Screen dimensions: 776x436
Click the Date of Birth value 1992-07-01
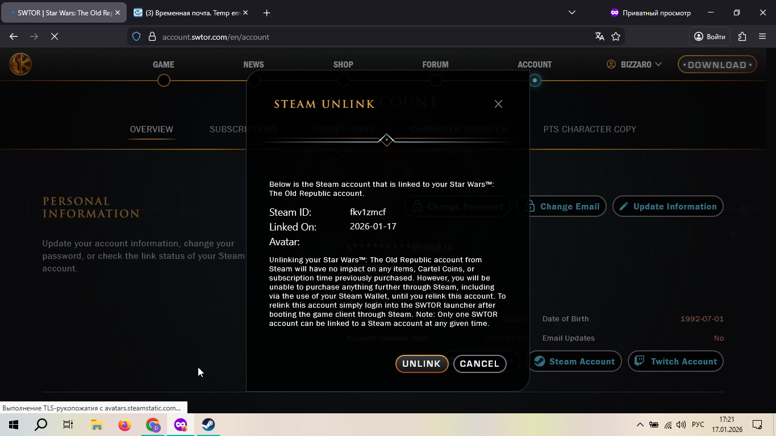click(x=702, y=319)
